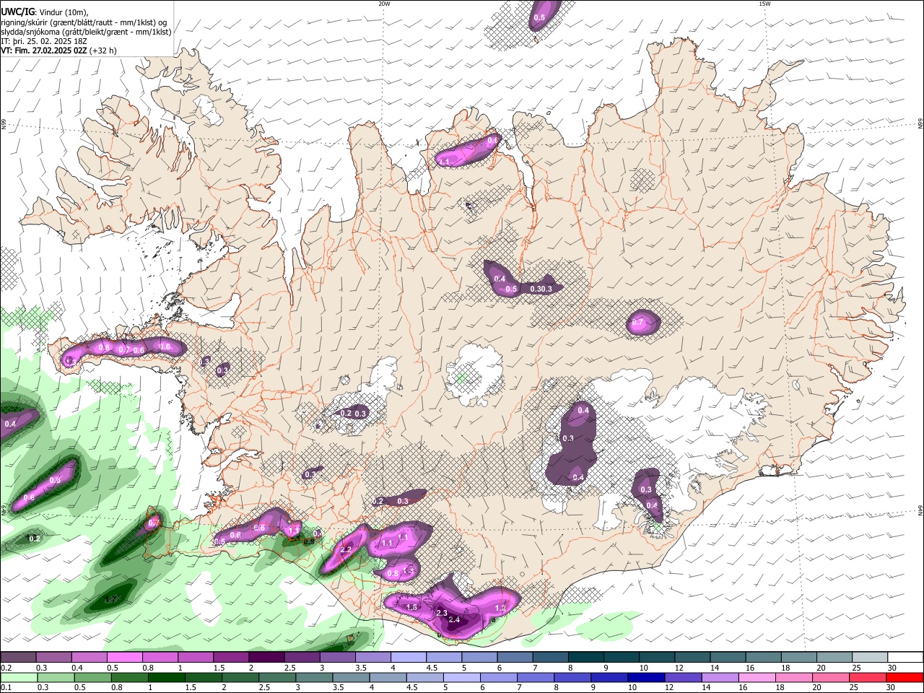This screenshot has height=693, width=924.
Task: Click the 15W longitude label
Action: click(x=765, y=4)
